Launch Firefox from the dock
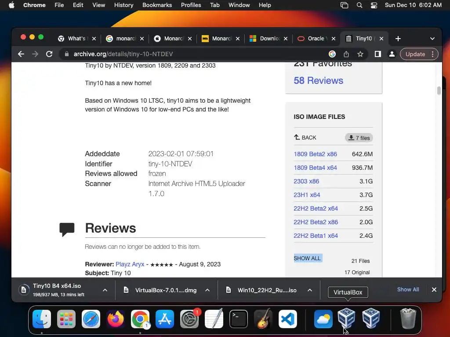This screenshot has width=450, height=337. pos(116,319)
